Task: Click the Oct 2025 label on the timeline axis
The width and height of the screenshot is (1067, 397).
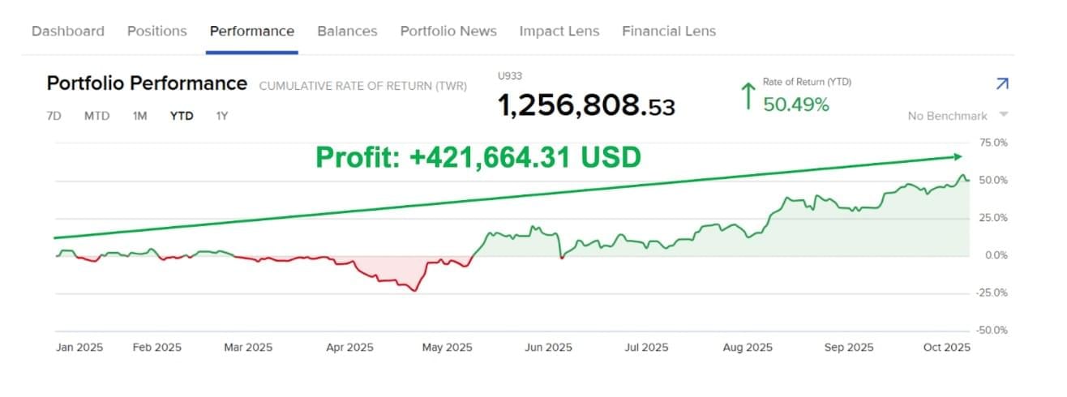Action: (947, 348)
